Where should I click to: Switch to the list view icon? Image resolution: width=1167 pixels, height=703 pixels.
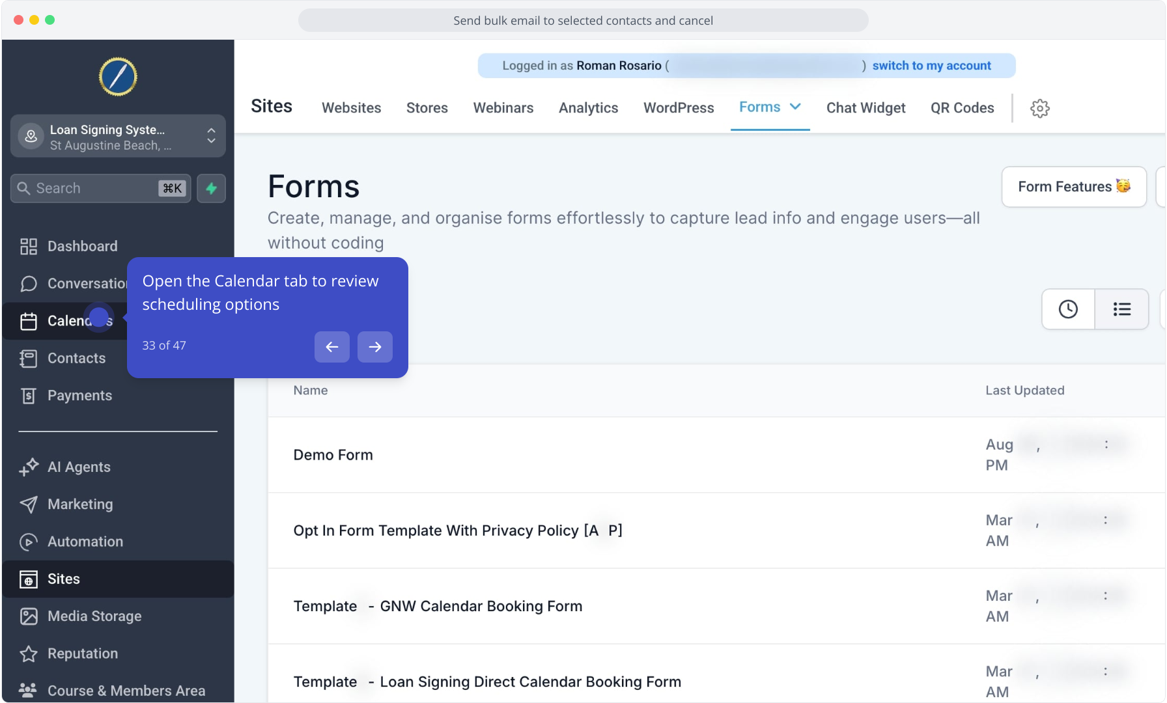(x=1121, y=309)
